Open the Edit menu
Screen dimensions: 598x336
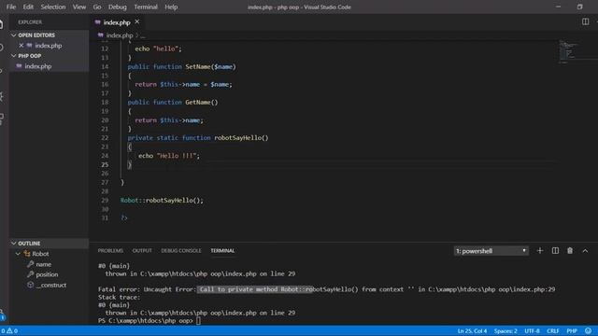coord(28,7)
